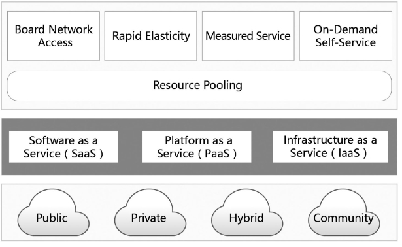Click the SaaS abbreviation text
The width and height of the screenshot is (402, 247).
click(x=84, y=154)
